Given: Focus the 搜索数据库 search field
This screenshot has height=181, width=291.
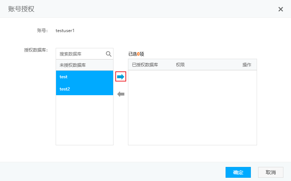Looking at the screenshot, I should pos(81,54).
